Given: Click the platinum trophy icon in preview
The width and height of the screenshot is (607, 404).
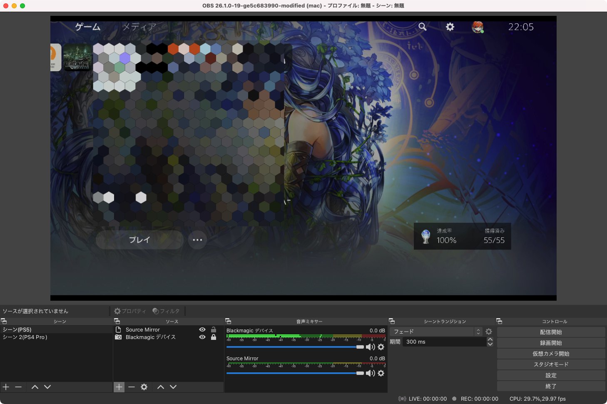Looking at the screenshot, I should [425, 237].
